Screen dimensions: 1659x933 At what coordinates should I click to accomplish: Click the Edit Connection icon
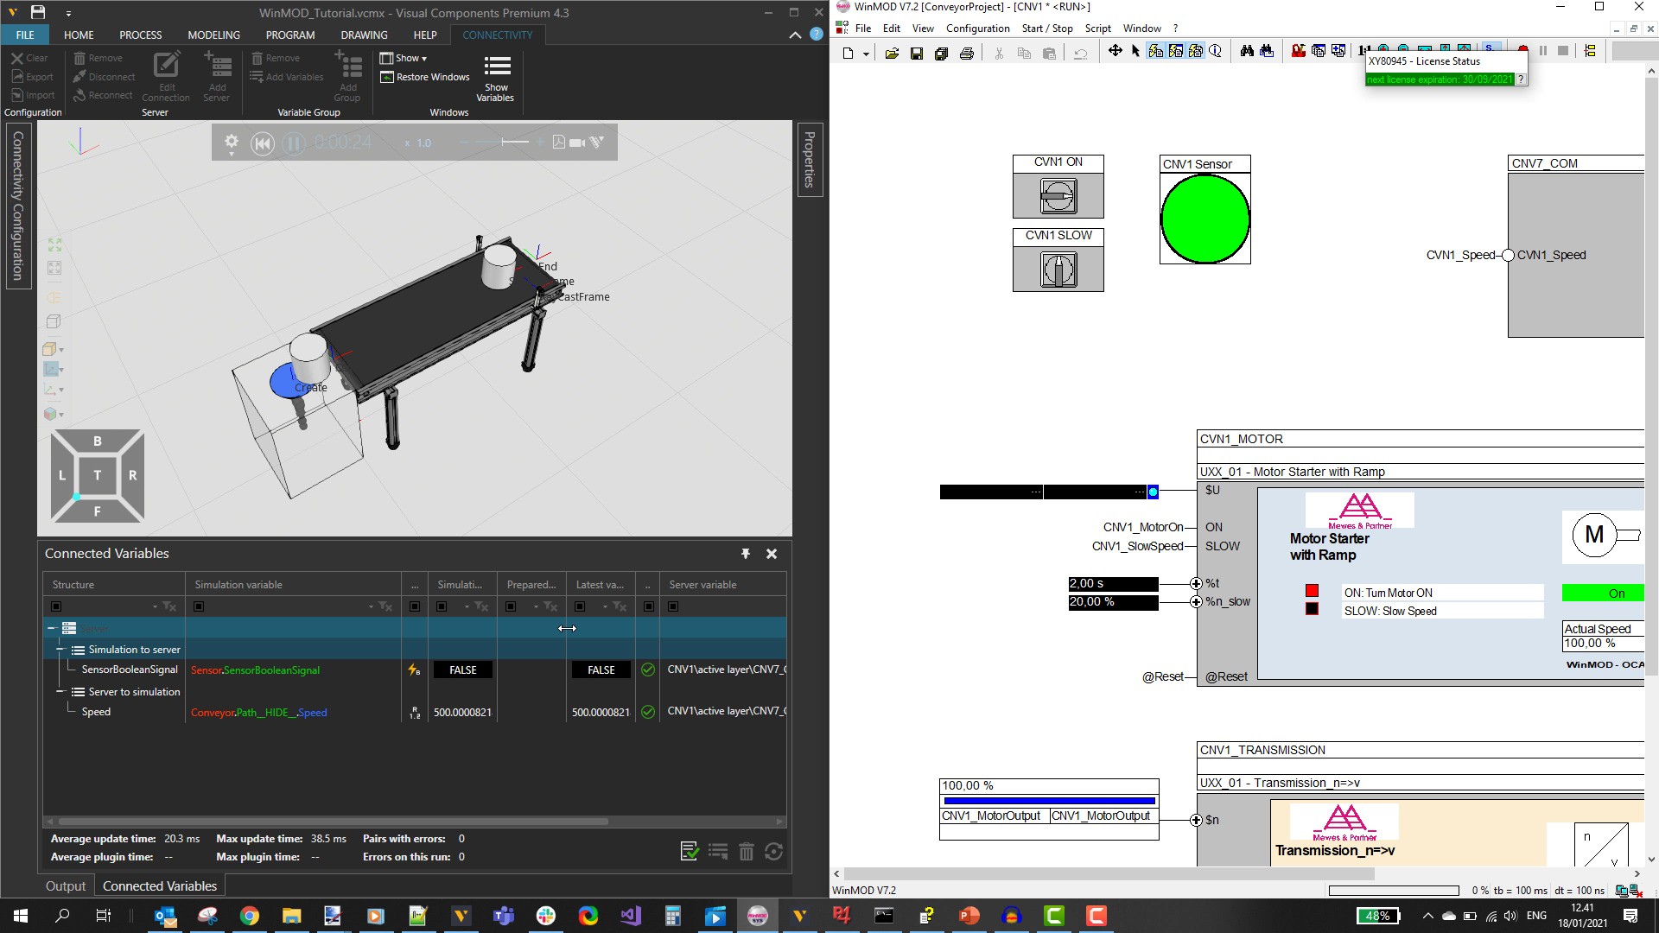pos(166,66)
